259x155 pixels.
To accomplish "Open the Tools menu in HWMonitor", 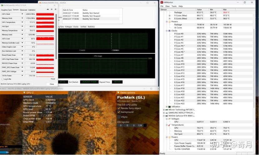I will [174, 6].
